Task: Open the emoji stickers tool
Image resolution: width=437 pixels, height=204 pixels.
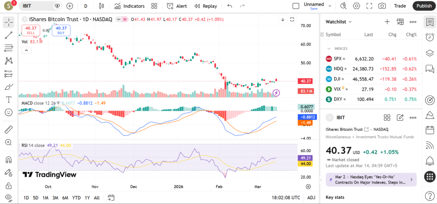Action: 9,112
